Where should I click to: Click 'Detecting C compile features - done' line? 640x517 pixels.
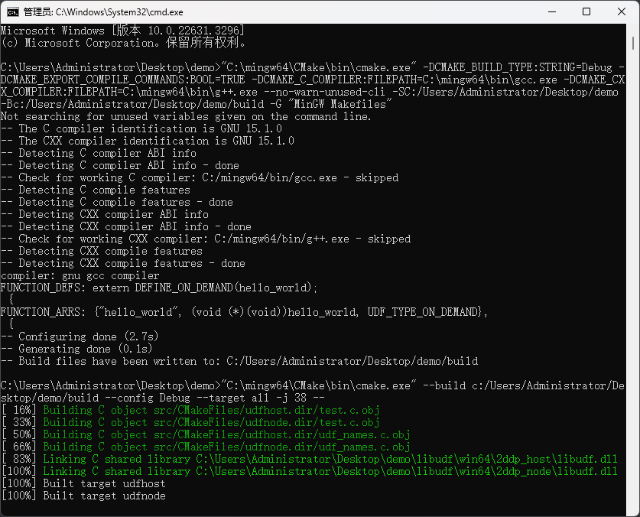pyautogui.click(x=117, y=202)
